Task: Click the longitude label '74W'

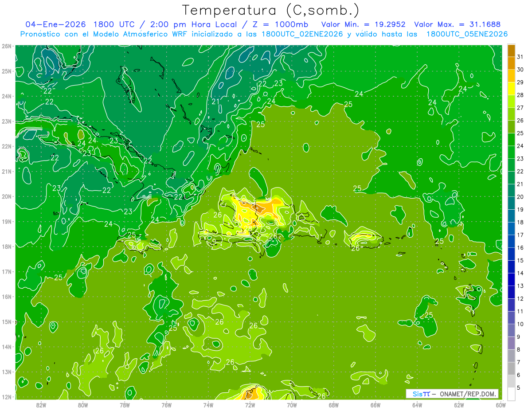Action: (208, 405)
